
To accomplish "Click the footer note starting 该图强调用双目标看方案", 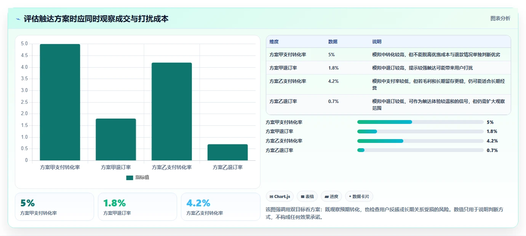I will [x=385, y=214].
